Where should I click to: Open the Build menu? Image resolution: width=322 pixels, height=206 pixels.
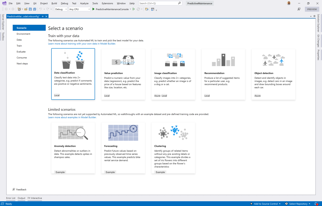pyautogui.click(x=54, y=3)
